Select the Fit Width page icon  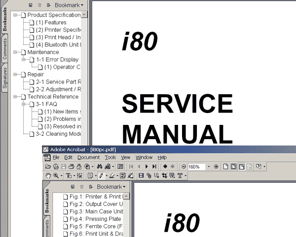click(x=242, y=166)
